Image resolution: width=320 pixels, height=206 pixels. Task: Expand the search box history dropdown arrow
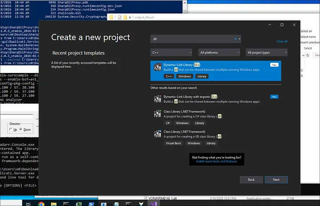pos(240,39)
